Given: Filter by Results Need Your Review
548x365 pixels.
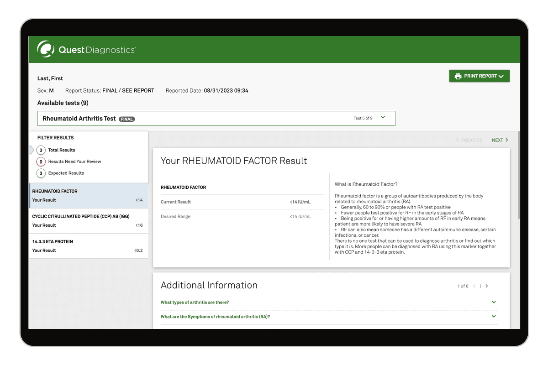Looking at the screenshot, I should 74,162.
